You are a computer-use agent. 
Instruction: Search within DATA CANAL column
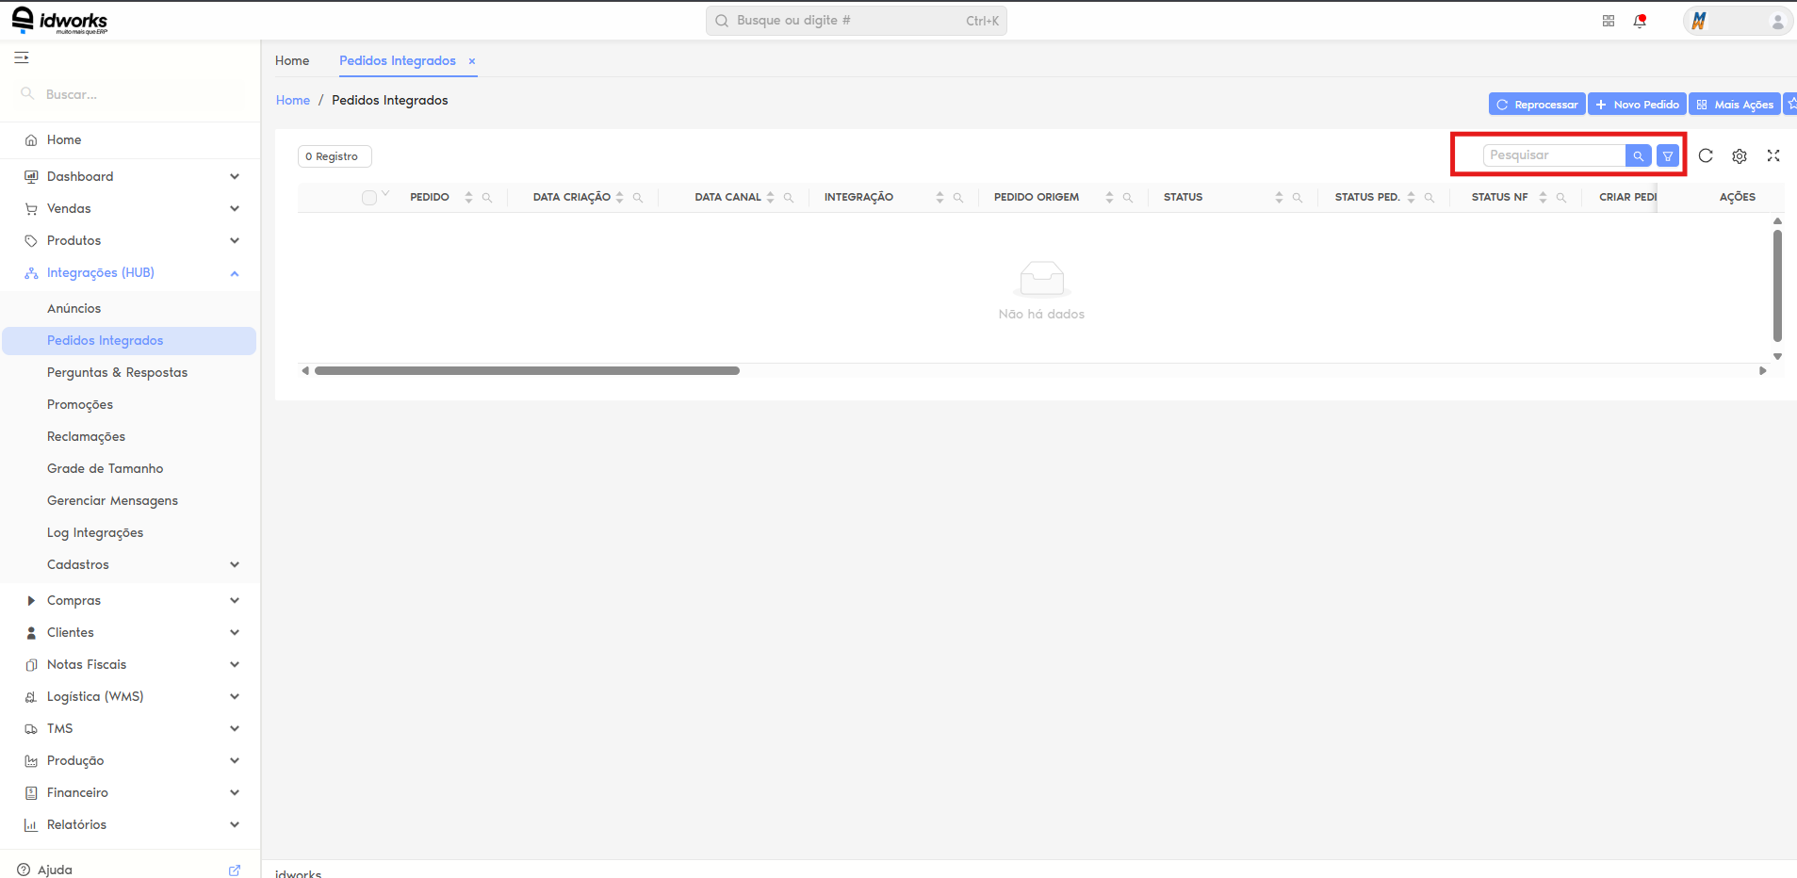tap(789, 197)
